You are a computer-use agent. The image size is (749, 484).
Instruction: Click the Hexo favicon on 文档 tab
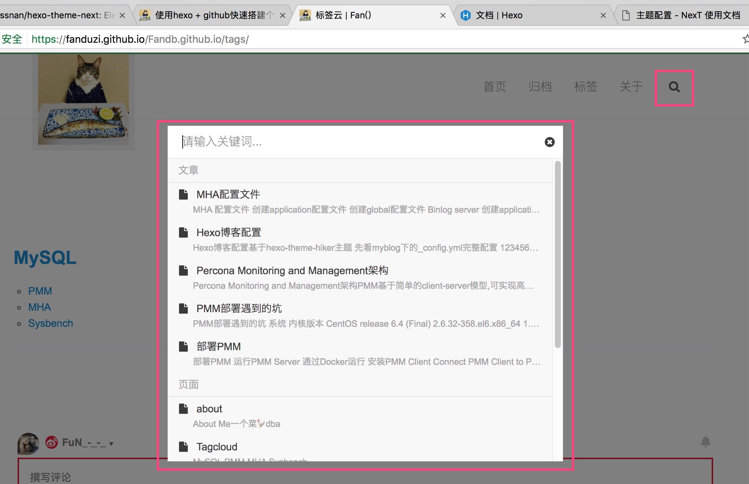465,15
